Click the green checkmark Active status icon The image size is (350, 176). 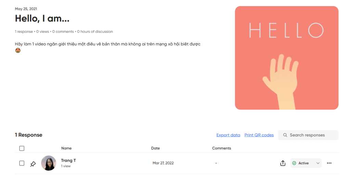(x=294, y=163)
